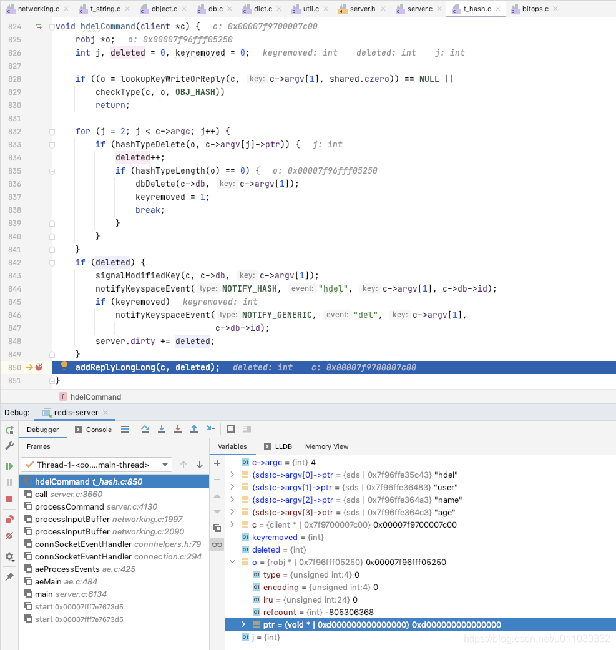Select frame main server.c:6134
Image resolution: width=616 pixels, height=650 pixels.
114,594
